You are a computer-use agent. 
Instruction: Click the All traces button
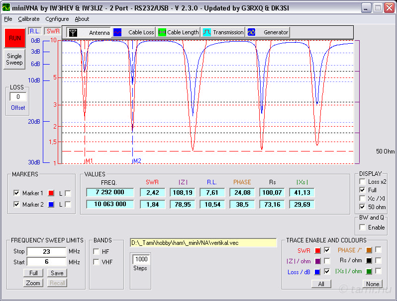click(321, 284)
